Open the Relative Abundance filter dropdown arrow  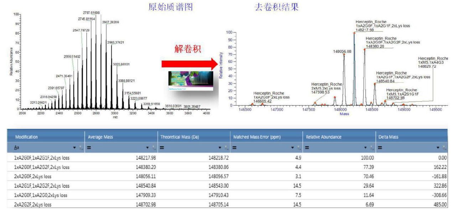tap(365, 148)
